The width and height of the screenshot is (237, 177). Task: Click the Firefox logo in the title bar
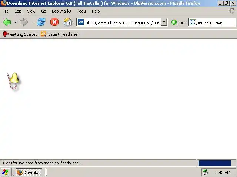tap(3, 3)
